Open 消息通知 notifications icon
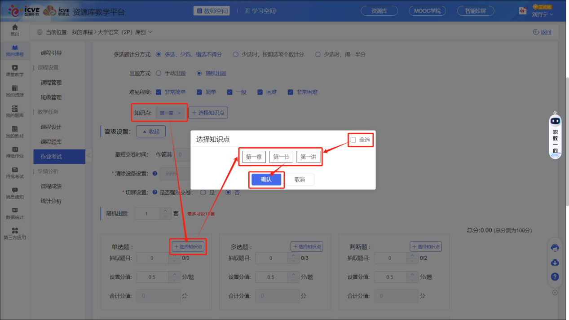 [15, 192]
